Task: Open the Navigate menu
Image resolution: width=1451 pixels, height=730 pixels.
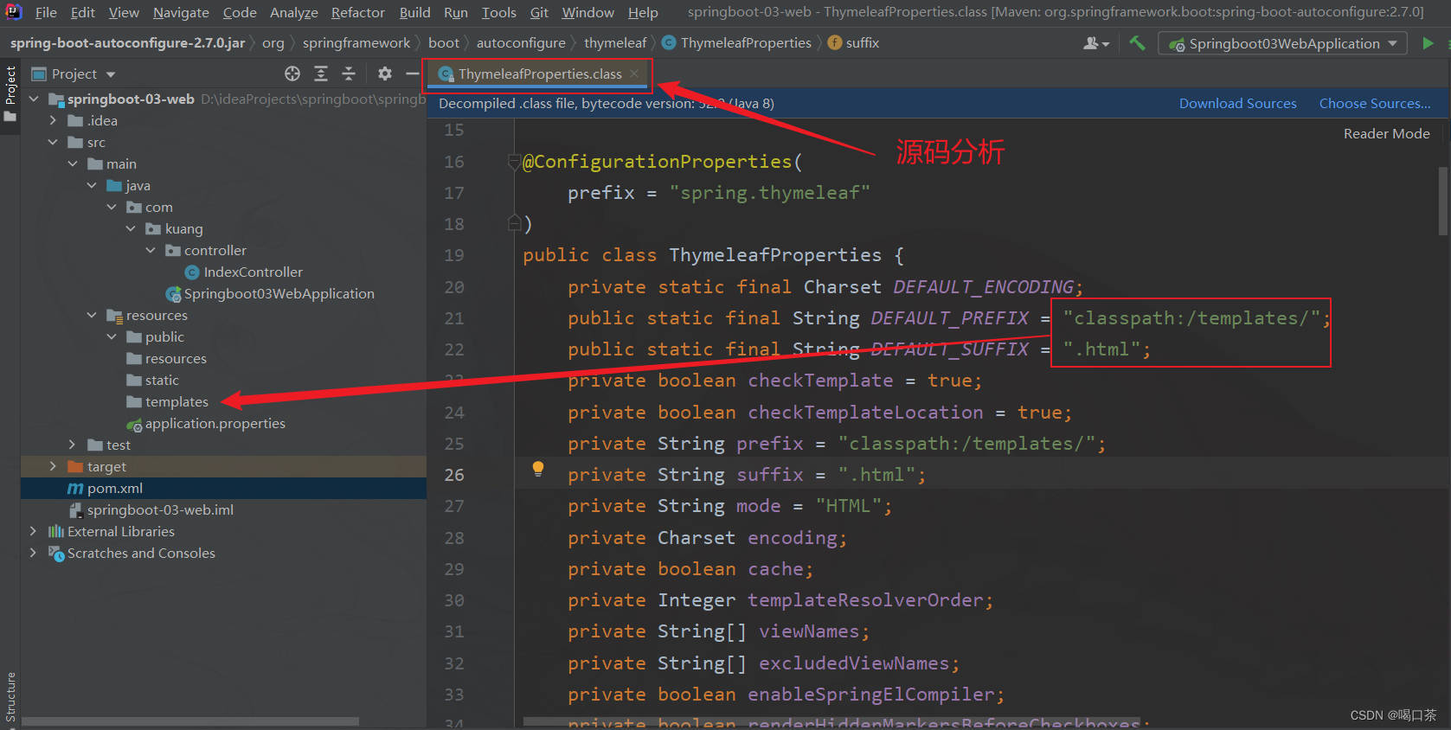Action: click(x=181, y=12)
